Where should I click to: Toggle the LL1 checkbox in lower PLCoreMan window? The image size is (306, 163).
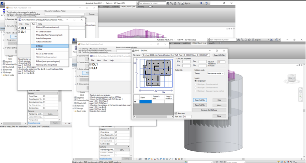(90, 68)
